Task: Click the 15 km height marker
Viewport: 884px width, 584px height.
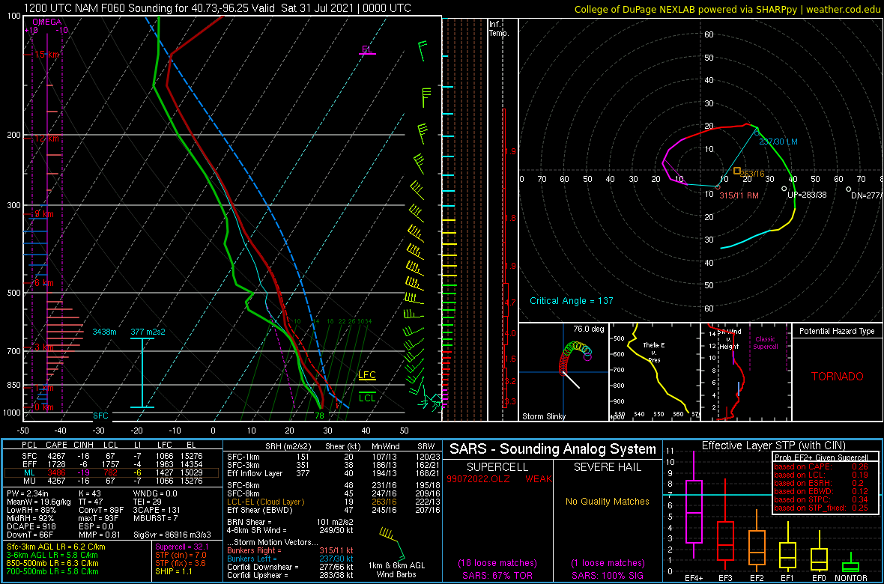Action: click(46, 55)
